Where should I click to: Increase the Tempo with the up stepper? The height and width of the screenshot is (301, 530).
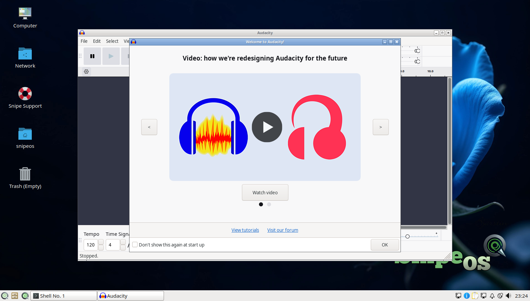(101, 242)
